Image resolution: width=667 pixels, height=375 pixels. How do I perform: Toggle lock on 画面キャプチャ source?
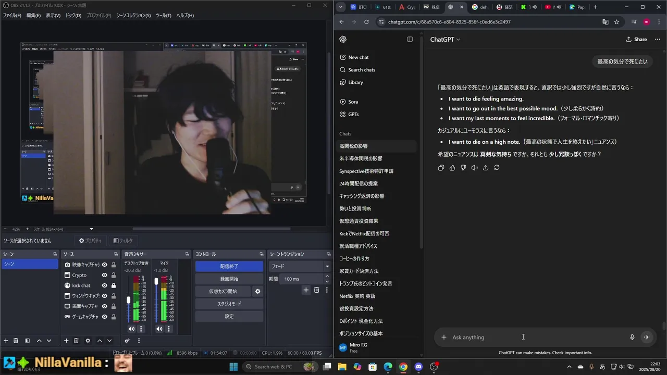click(114, 306)
